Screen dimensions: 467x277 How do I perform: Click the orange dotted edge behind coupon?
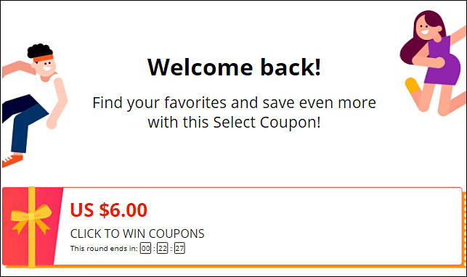pyautogui.click(x=464, y=229)
